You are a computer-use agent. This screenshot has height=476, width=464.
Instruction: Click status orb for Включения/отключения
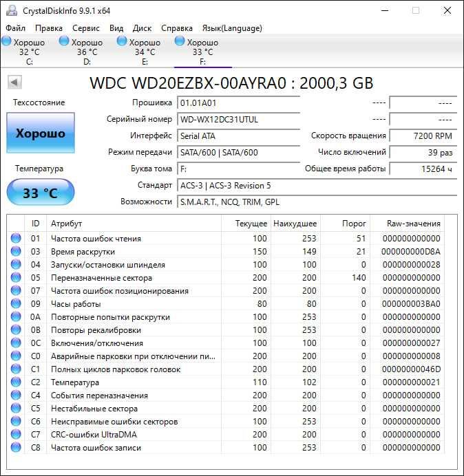click(16, 343)
